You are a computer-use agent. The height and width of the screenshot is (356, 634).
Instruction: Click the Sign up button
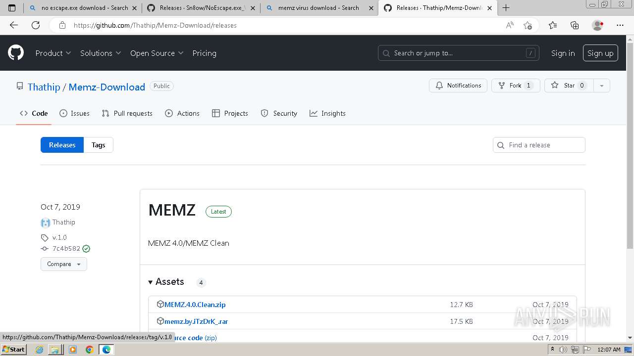pyautogui.click(x=600, y=53)
